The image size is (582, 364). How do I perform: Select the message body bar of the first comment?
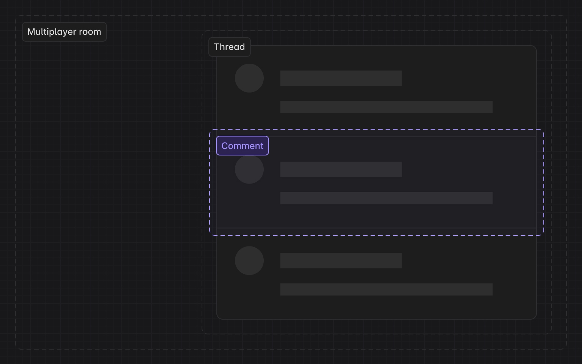tap(386, 107)
